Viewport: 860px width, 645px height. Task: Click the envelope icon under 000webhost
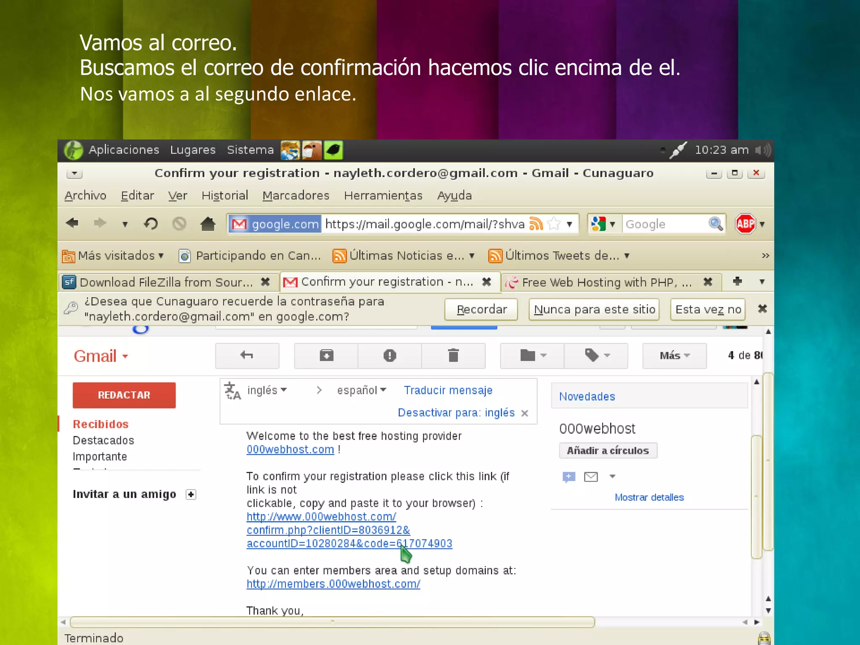[x=591, y=477]
